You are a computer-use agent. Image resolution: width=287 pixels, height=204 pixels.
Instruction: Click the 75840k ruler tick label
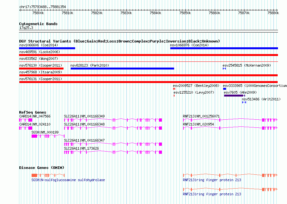155,13
